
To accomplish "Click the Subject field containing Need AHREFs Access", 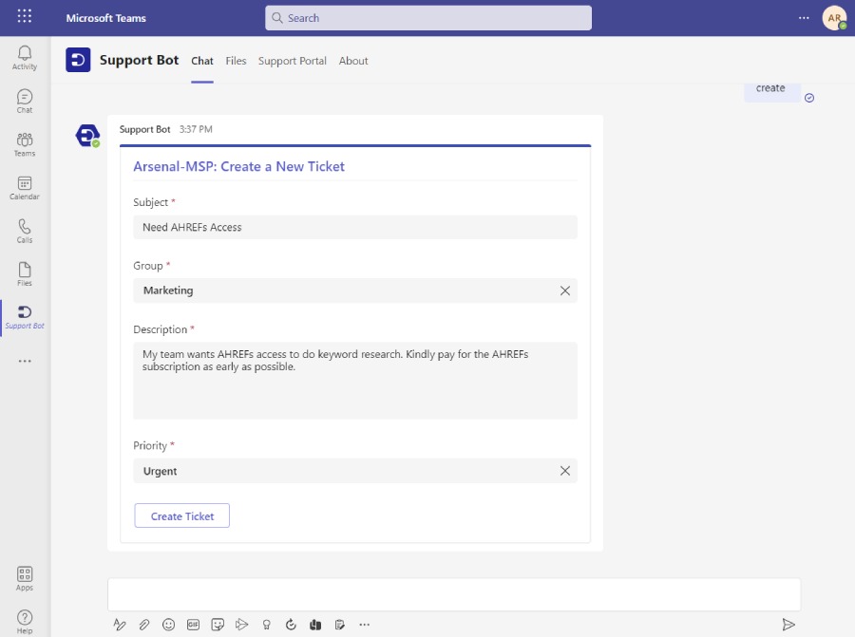I will [354, 227].
